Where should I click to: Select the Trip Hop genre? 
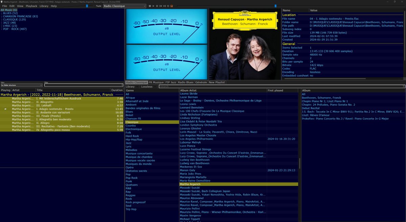(x=152, y=209)
